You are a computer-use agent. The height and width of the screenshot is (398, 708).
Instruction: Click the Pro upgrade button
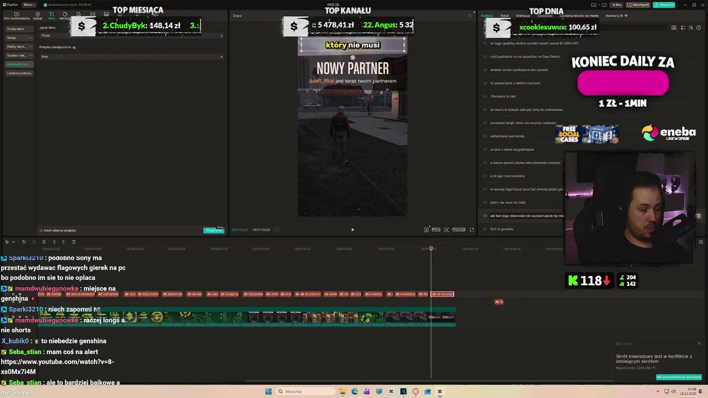click(x=616, y=4)
